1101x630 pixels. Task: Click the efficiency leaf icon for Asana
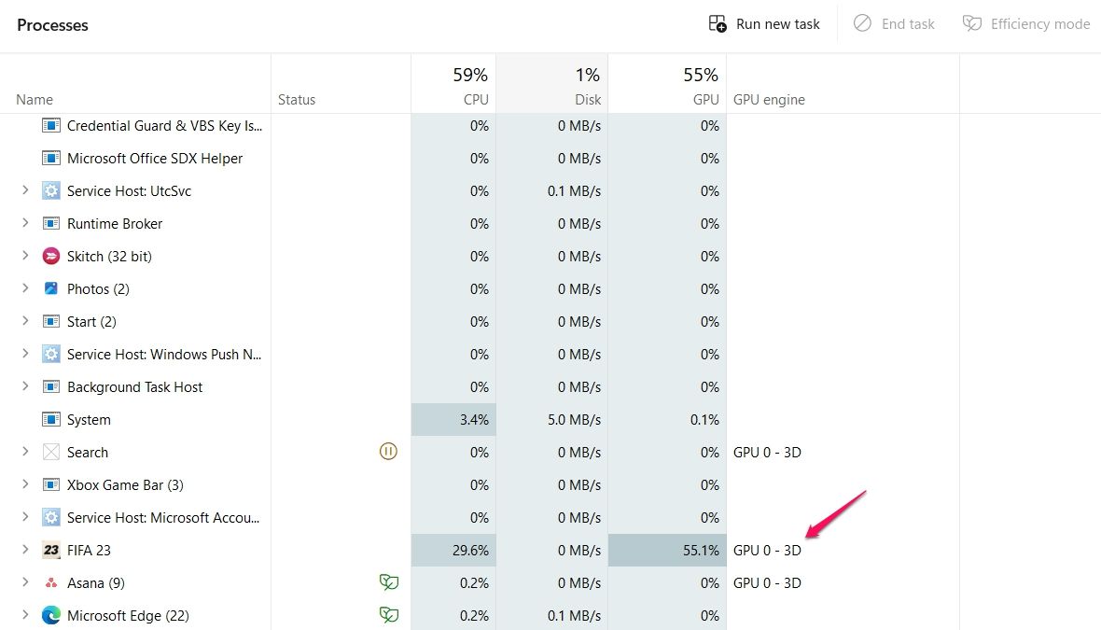388,582
